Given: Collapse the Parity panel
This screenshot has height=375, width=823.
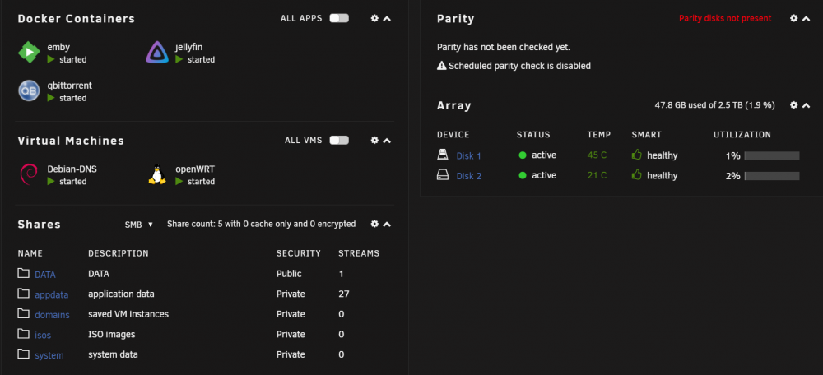Looking at the screenshot, I should click(807, 18).
